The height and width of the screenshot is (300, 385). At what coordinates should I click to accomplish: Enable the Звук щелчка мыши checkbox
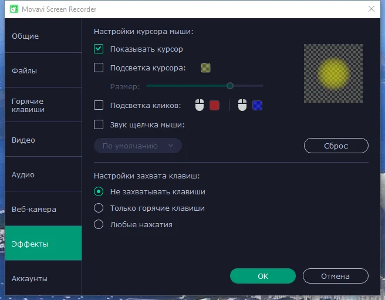(x=99, y=124)
